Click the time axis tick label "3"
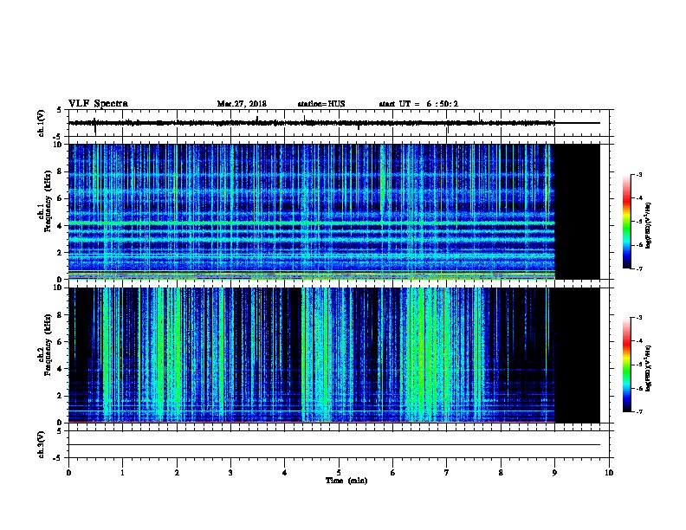This screenshot has width=686, height=530. coord(230,473)
